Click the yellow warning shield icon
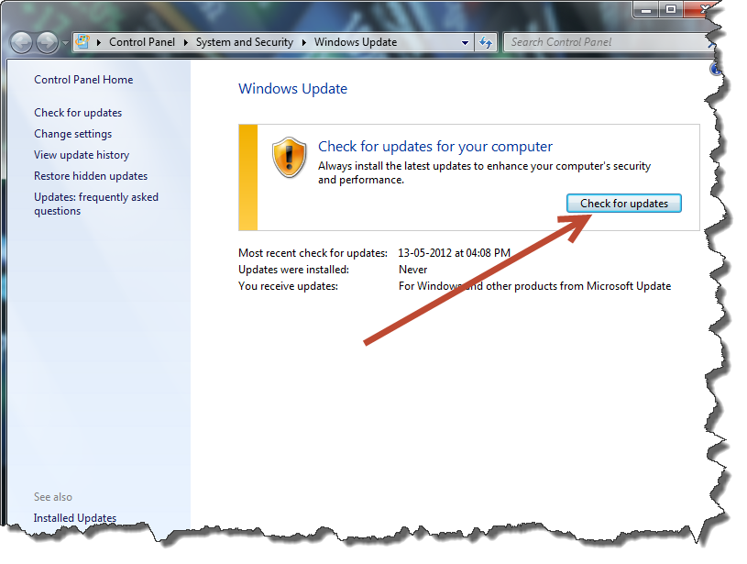This screenshot has width=747, height=564. (289, 158)
